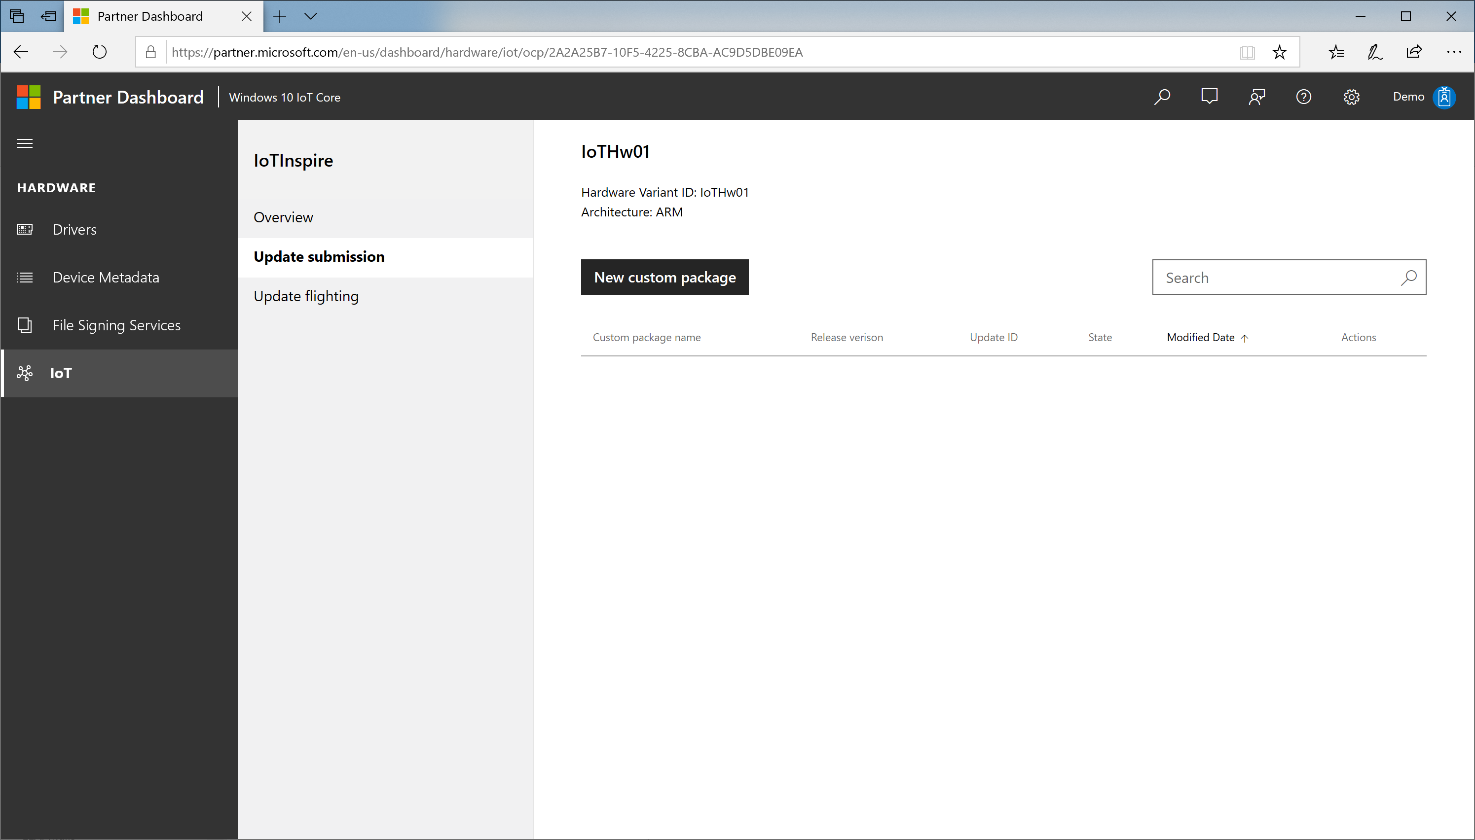Select the Overview navigation tab
The image size is (1475, 840).
point(283,216)
